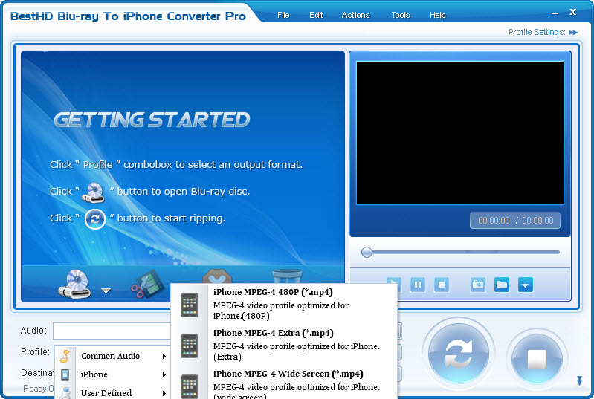Click the large start ripping button
The image size is (594, 399).
[459, 354]
